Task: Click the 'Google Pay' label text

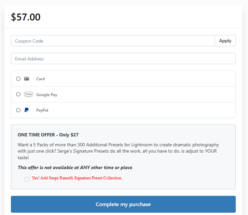Action: (47, 95)
